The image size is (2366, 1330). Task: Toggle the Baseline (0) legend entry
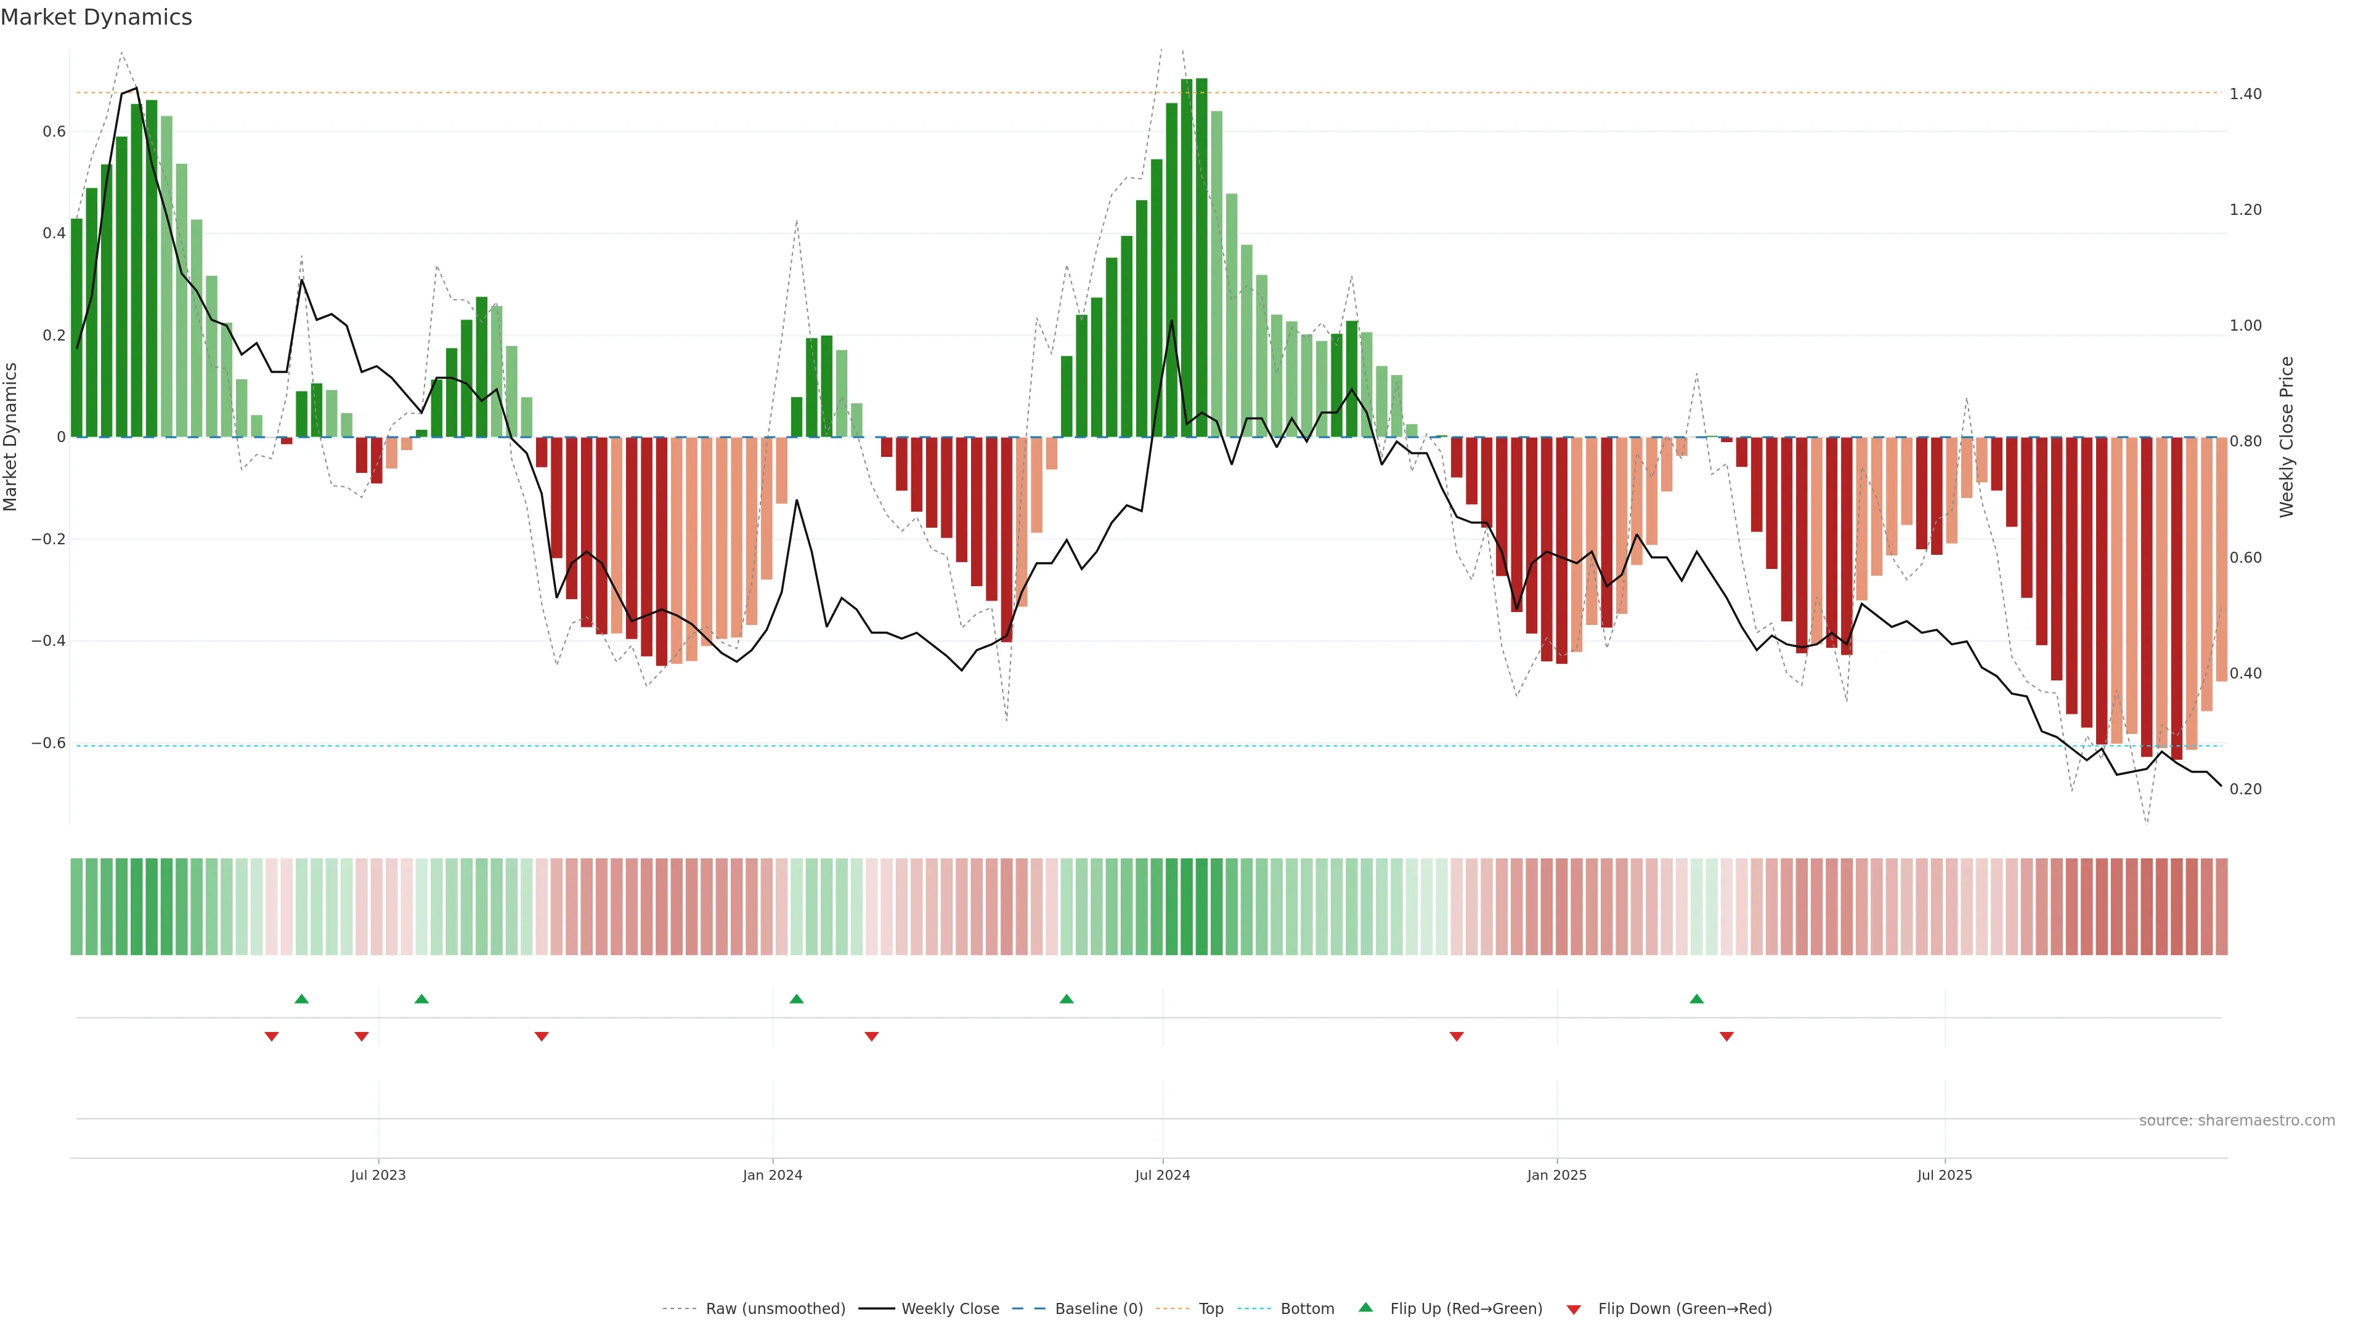tap(1099, 1308)
